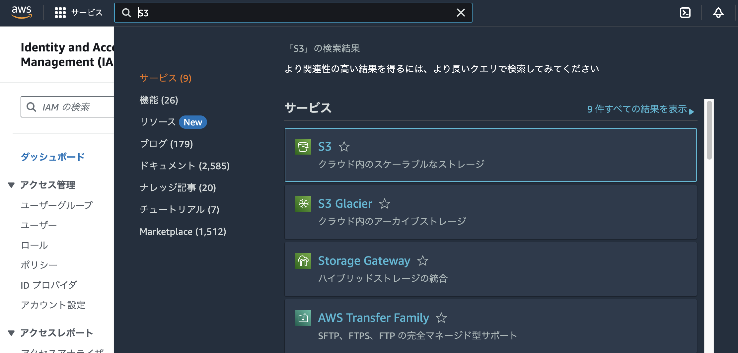
Task: Open the ポリシー sidebar link
Action: click(39, 265)
